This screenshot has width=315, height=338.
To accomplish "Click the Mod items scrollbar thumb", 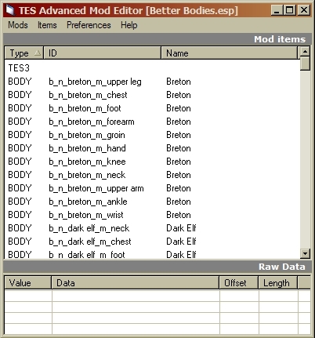I will coord(305,64).
